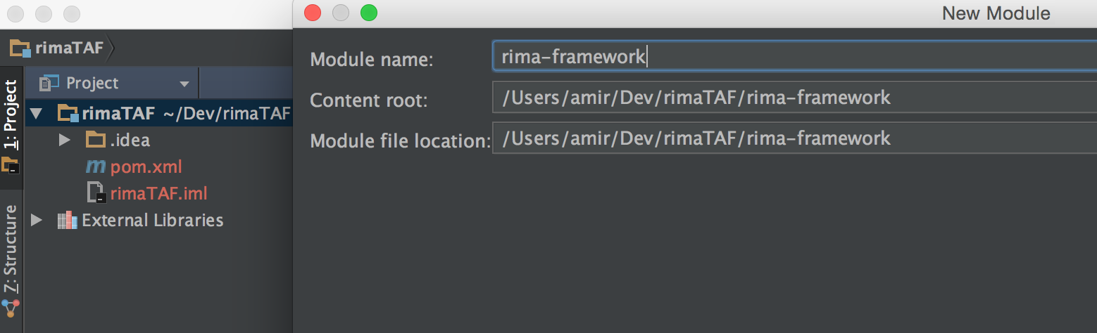Image resolution: width=1097 pixels, height=333 pixels.
Task: Click the rimaTAF root module folder icon
Action: pos(68,112)
